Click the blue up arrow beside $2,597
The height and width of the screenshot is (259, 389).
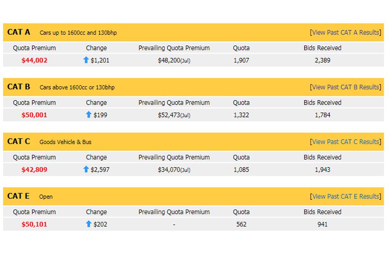(x=86, y=170)
